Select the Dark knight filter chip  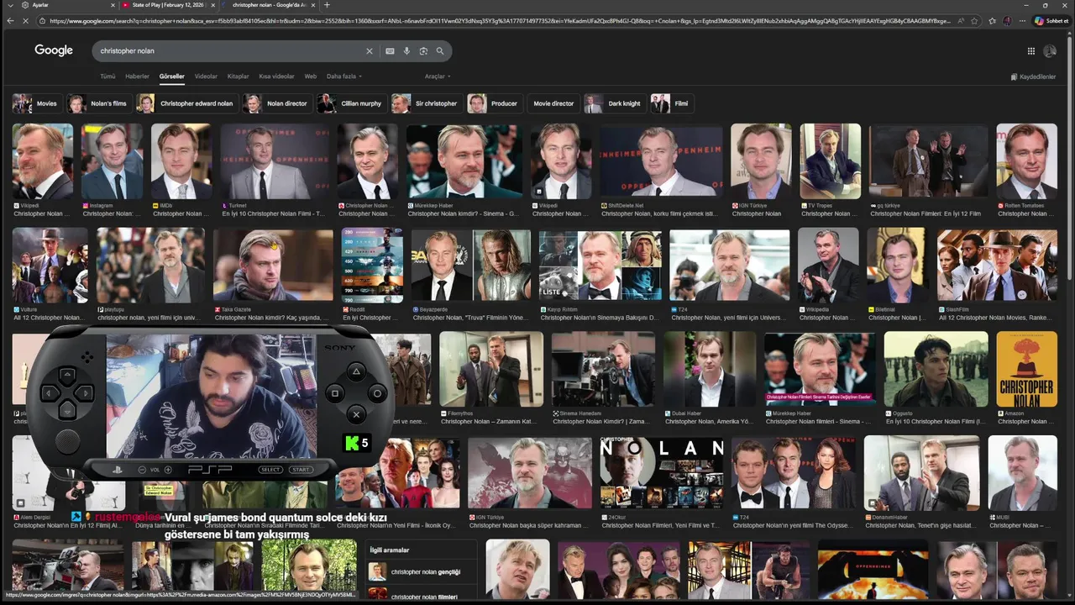pos(614,103)
